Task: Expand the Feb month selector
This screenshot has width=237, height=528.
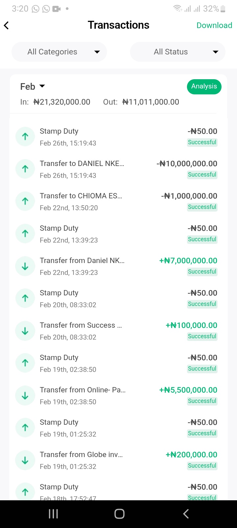Action: (33, 86)
